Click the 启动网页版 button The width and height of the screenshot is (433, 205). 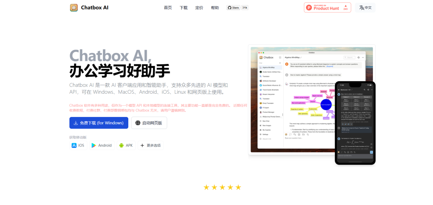pyautogui.click(x=149, y=123)
